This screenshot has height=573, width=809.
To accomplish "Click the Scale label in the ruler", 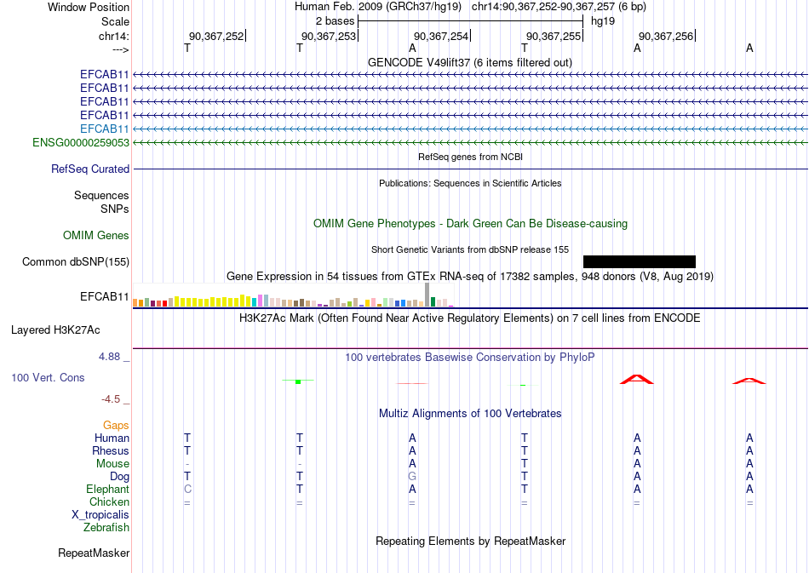I will click(115, 21).
